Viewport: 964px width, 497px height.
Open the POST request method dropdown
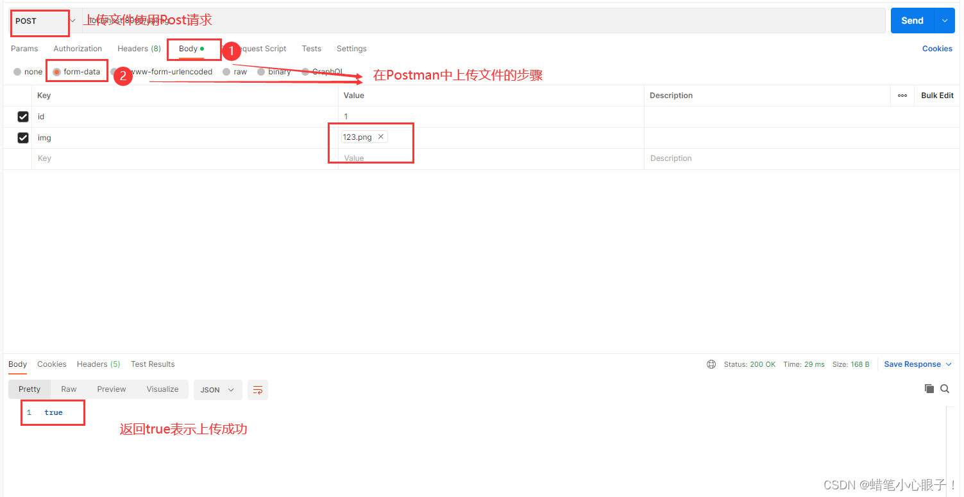[x=72, y=20]
